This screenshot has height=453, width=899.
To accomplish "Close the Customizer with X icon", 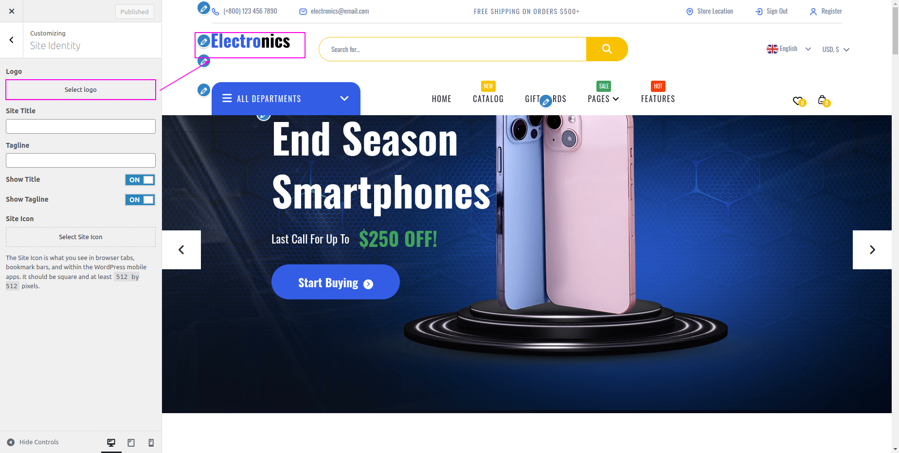I will 12,11.
